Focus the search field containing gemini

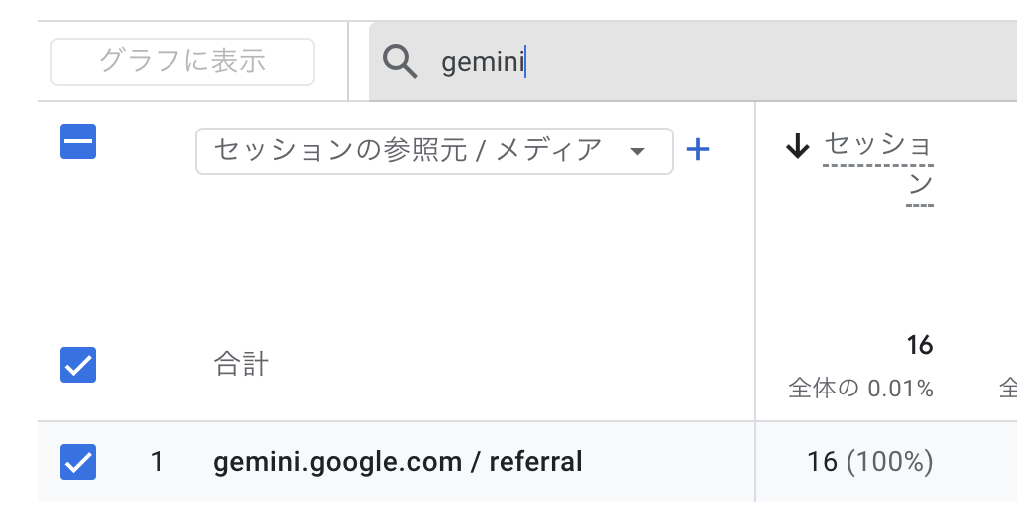coord(483,63)
